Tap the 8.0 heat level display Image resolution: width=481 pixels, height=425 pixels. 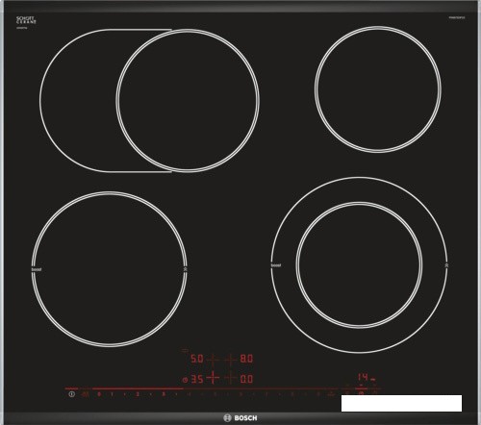246,359
